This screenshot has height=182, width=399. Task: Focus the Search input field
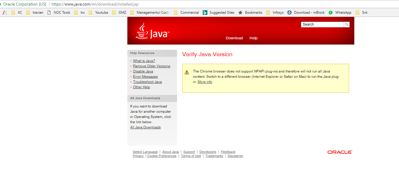[x=322, y=24]
